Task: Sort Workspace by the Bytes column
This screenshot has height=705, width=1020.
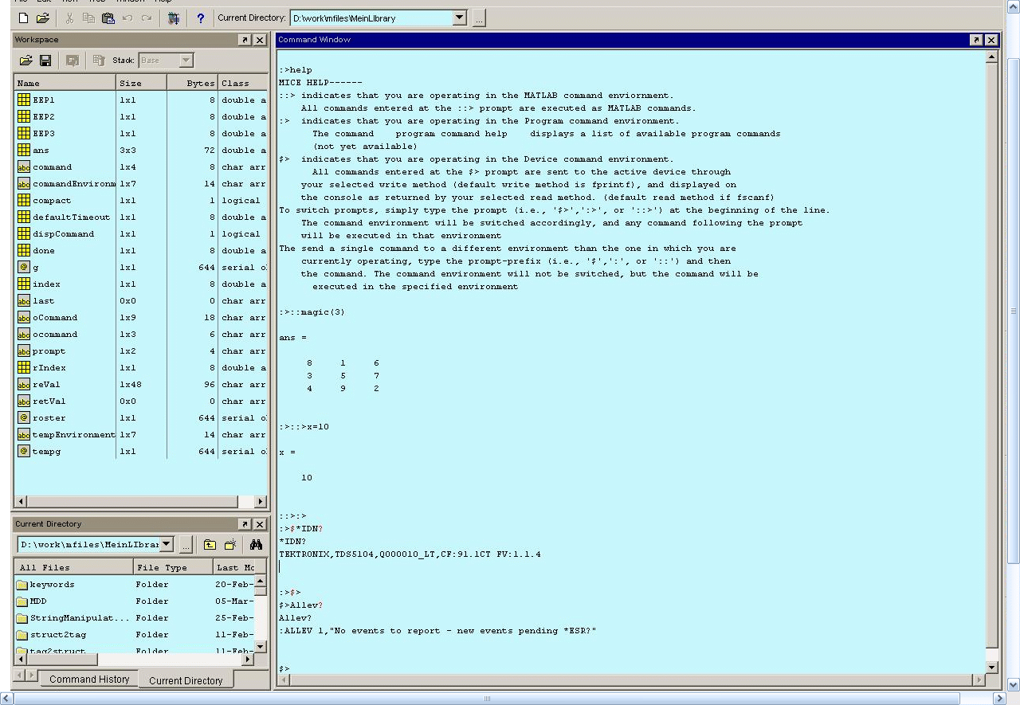Action: (x=192, y=83)
